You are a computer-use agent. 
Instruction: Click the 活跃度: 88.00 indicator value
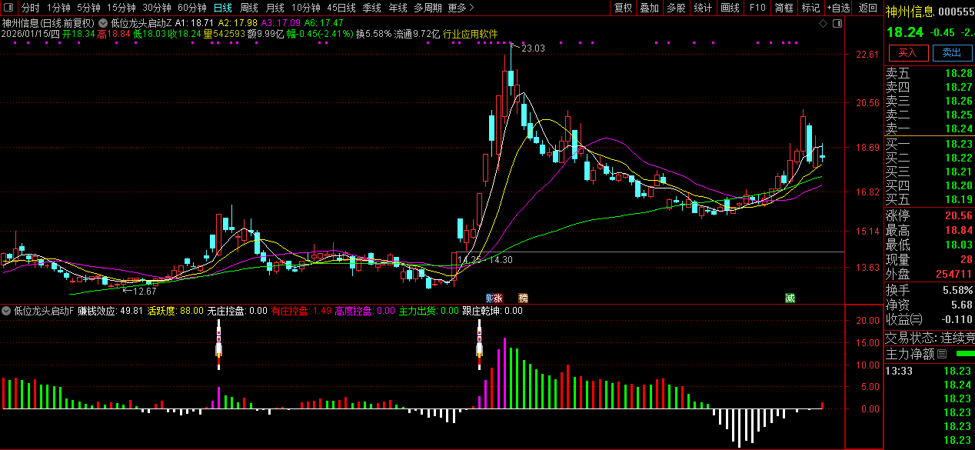[175, 311]
